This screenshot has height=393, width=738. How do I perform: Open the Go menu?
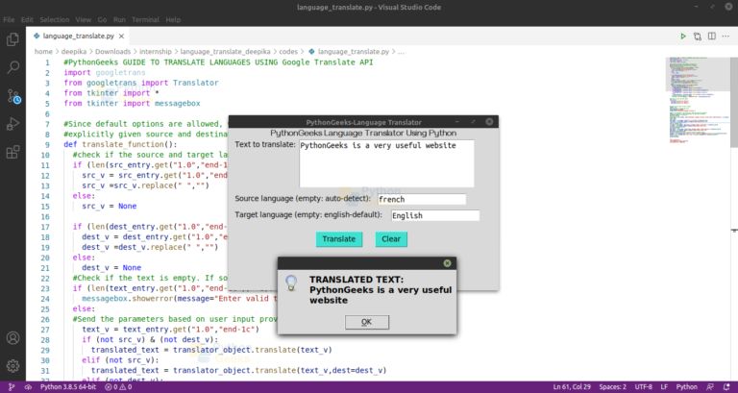[102, 20]
